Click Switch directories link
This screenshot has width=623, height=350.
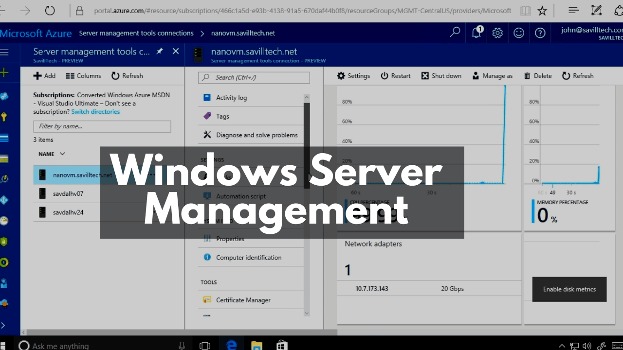tap(95, 111)
